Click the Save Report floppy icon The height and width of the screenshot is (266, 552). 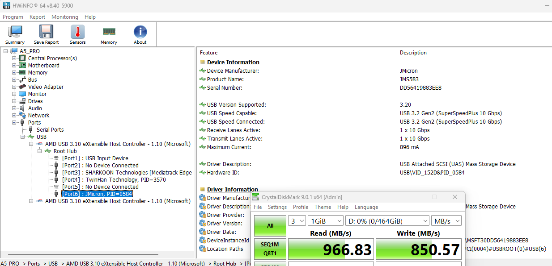pos(46,34)
